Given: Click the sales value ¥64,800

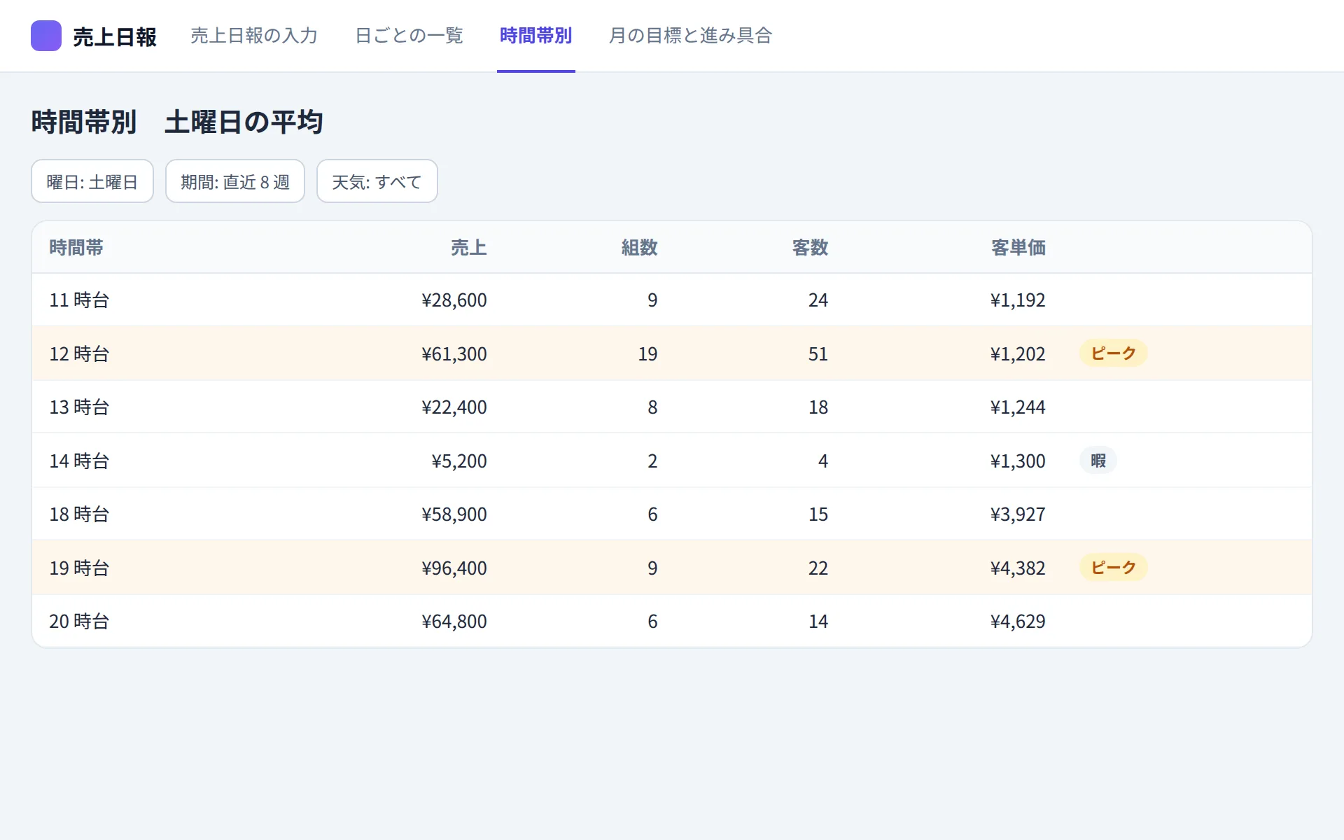Looking at the screenshot, I should click(454, 622).
